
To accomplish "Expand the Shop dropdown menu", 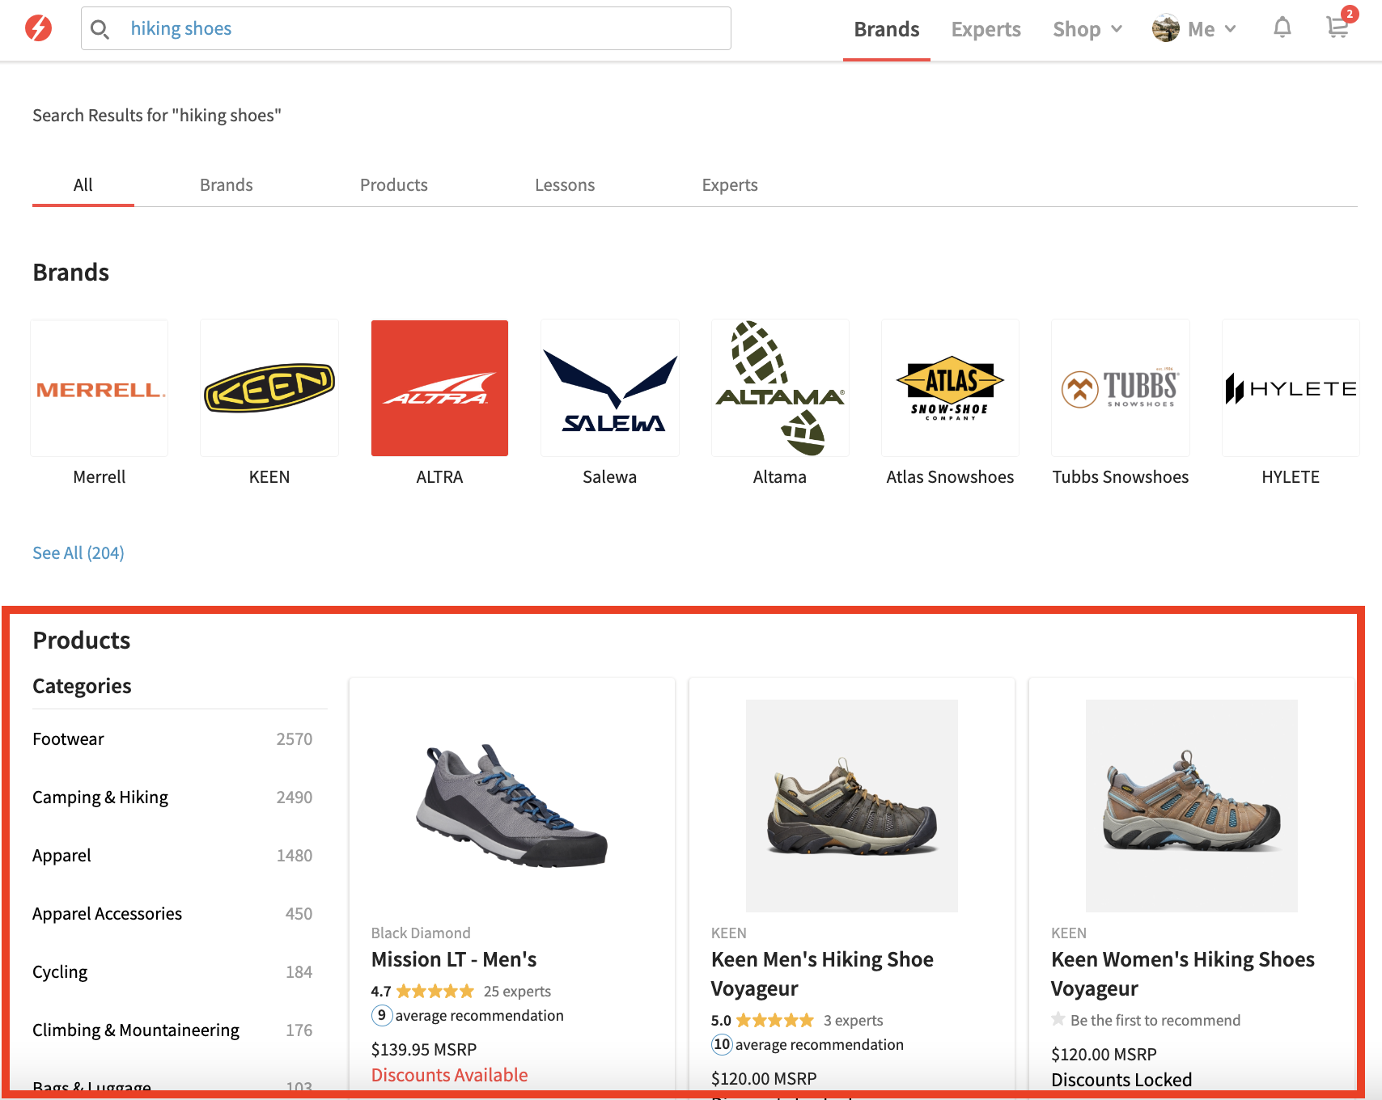I will click(x=1087, y=29).
